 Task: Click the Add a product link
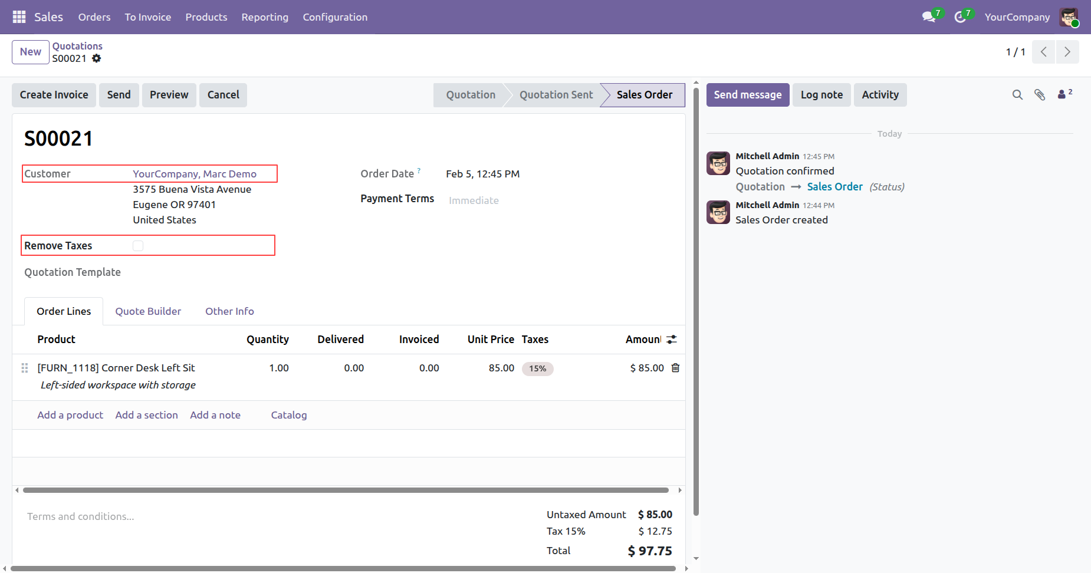click(x=70, y=415)
